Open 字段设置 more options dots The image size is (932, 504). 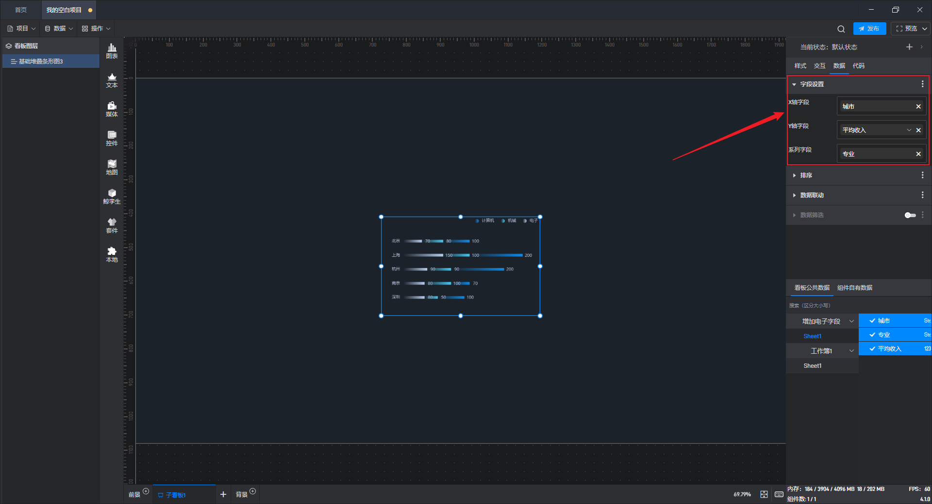click(922, 84)
